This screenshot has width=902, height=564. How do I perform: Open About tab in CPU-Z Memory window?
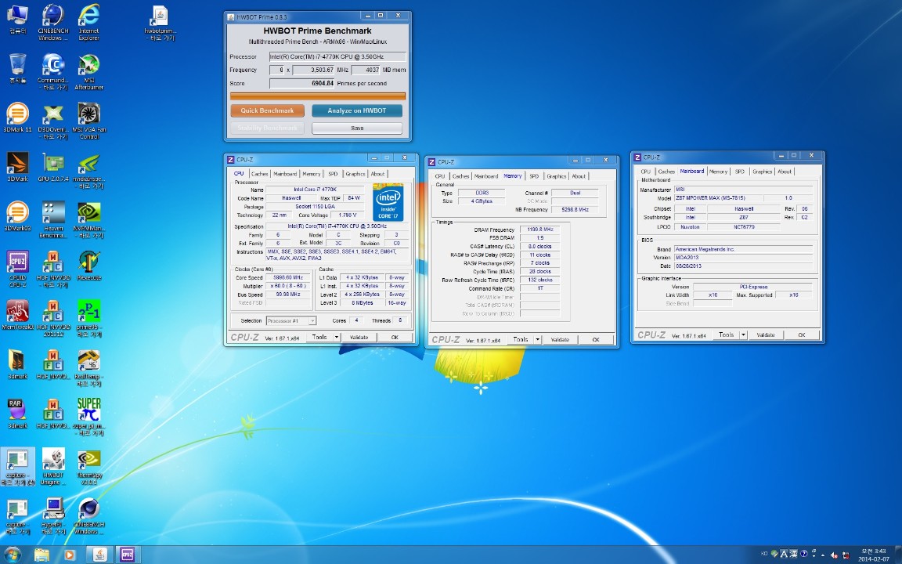click(579, 176)
